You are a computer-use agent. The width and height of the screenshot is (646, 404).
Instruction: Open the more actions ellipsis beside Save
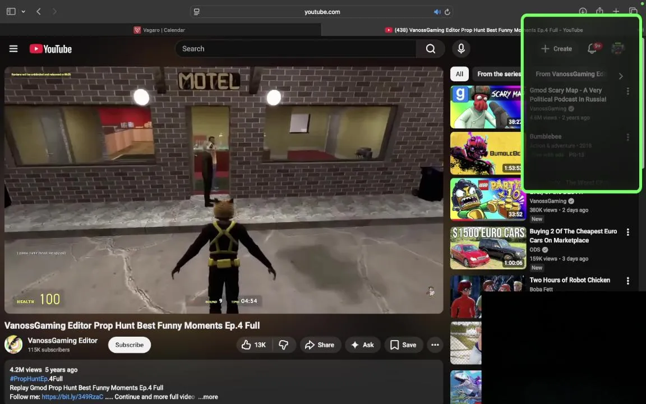(435, 345)
